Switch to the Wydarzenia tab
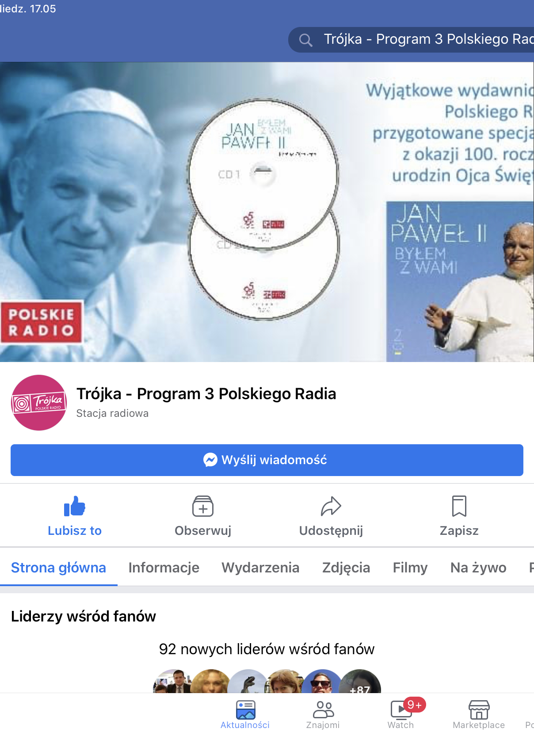Screen dimensions: 534x732 point(261,568)
